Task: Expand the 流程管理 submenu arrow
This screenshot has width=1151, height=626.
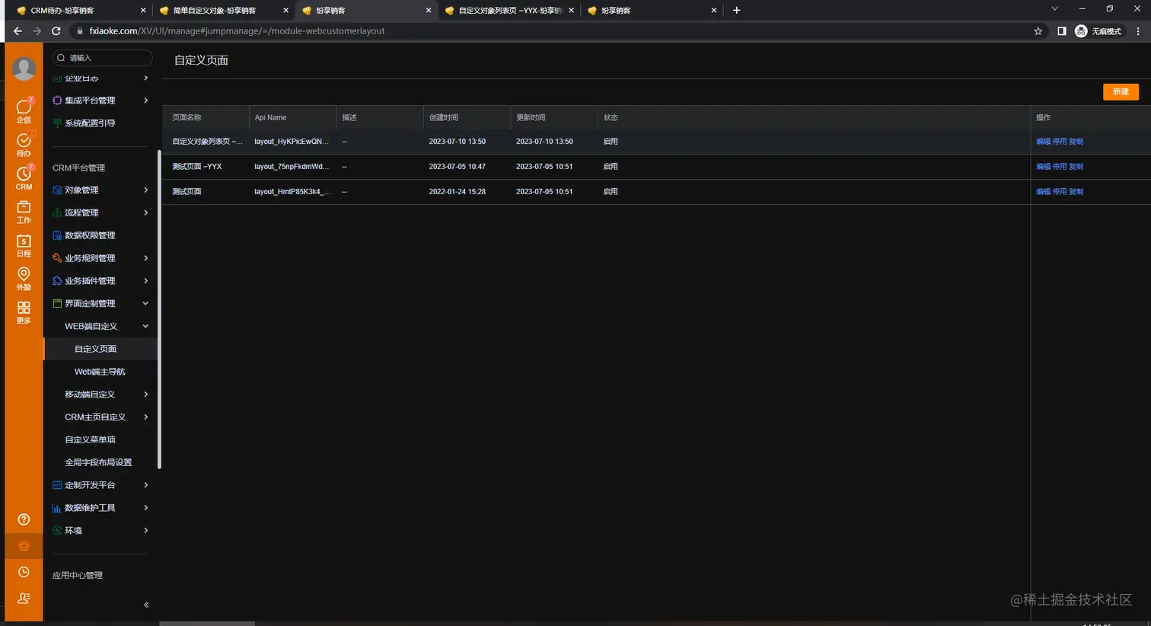Action: tap(146, 212)
